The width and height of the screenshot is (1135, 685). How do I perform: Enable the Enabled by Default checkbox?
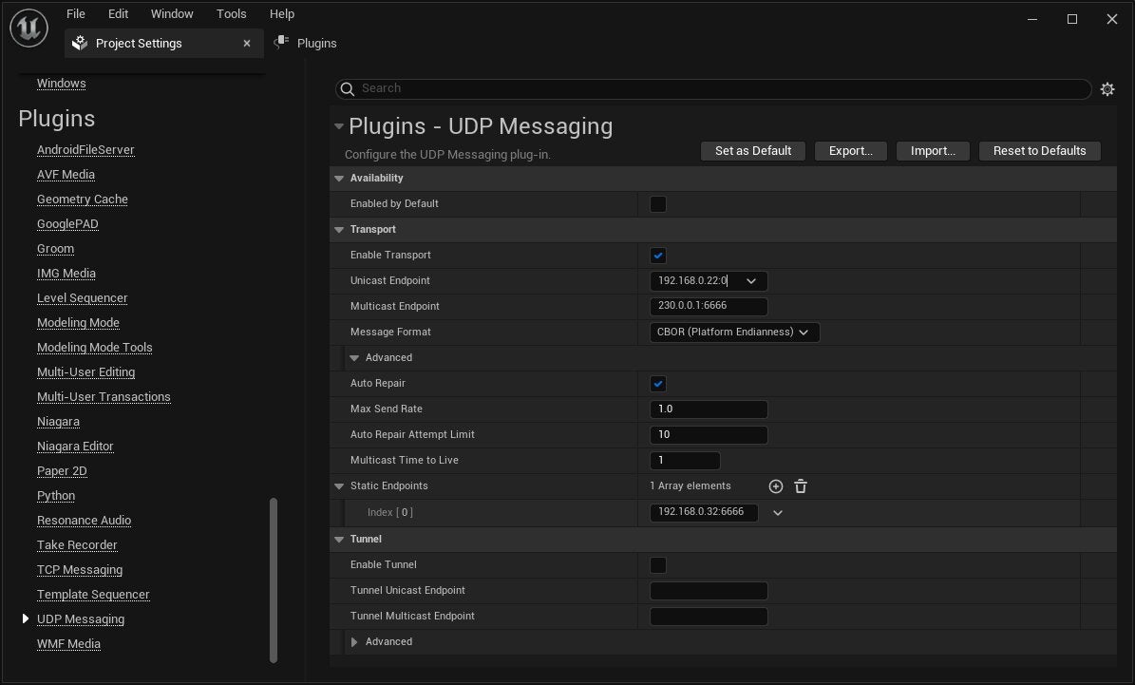click(x=657, y=203)
